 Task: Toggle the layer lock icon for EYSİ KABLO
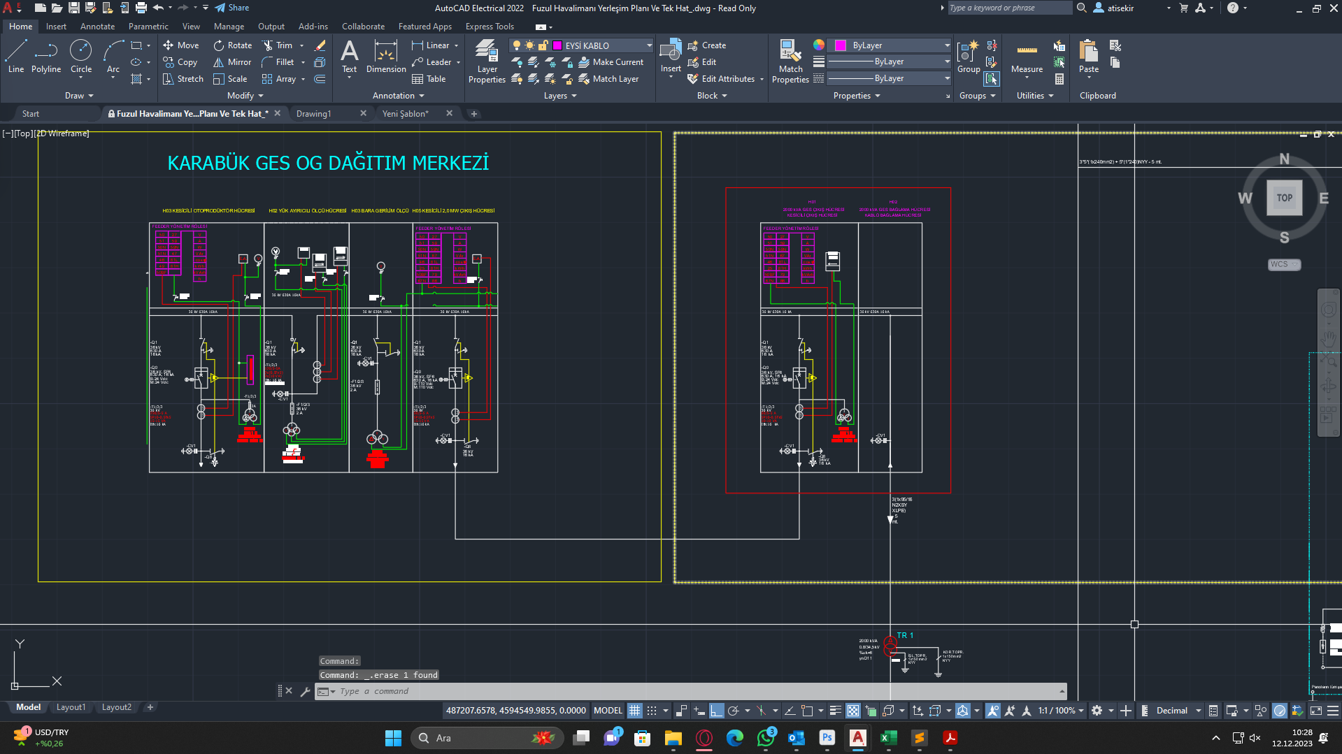[x=543, y=45]
